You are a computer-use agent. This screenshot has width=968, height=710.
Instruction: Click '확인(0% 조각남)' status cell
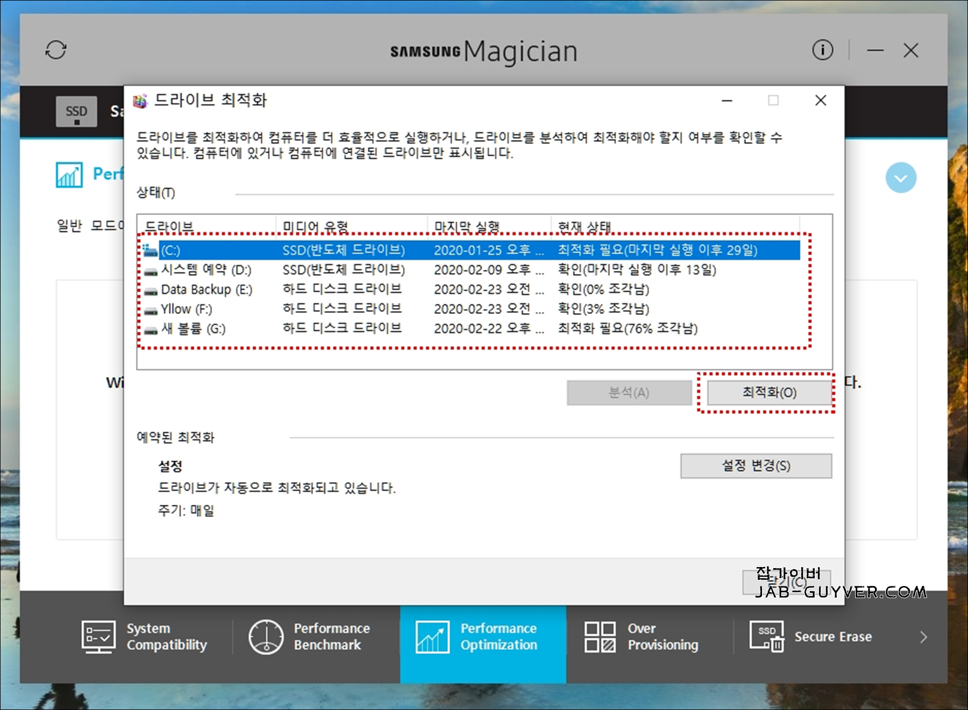coord(603,290)
